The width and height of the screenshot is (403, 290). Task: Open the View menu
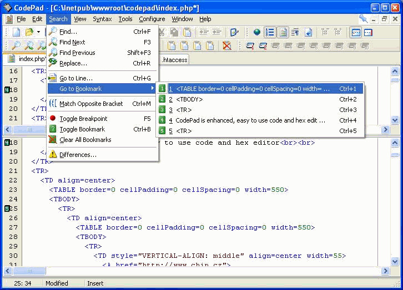(x=80, y=19)
